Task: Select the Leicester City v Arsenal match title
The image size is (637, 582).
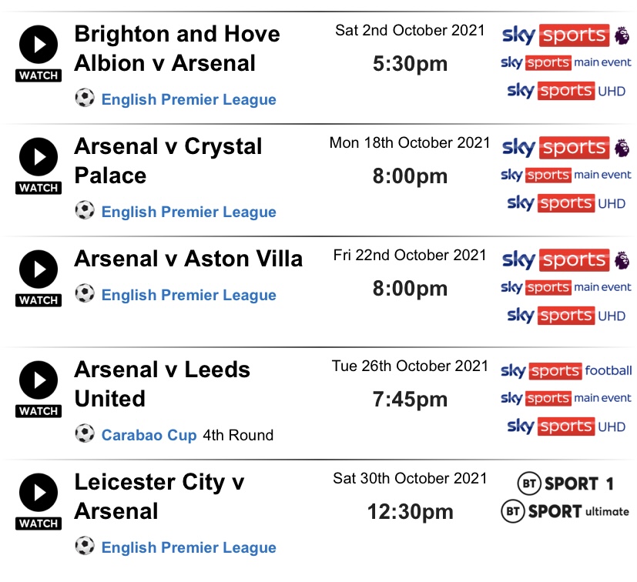Action: point(159,497)
